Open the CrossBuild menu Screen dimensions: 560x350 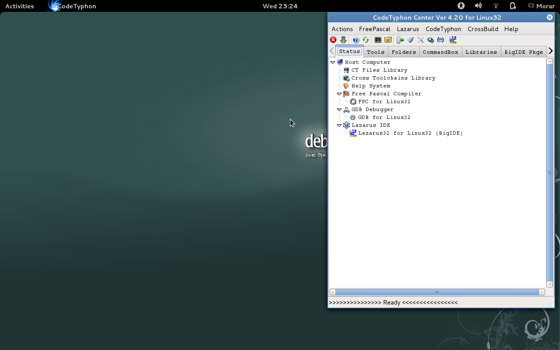483,29
